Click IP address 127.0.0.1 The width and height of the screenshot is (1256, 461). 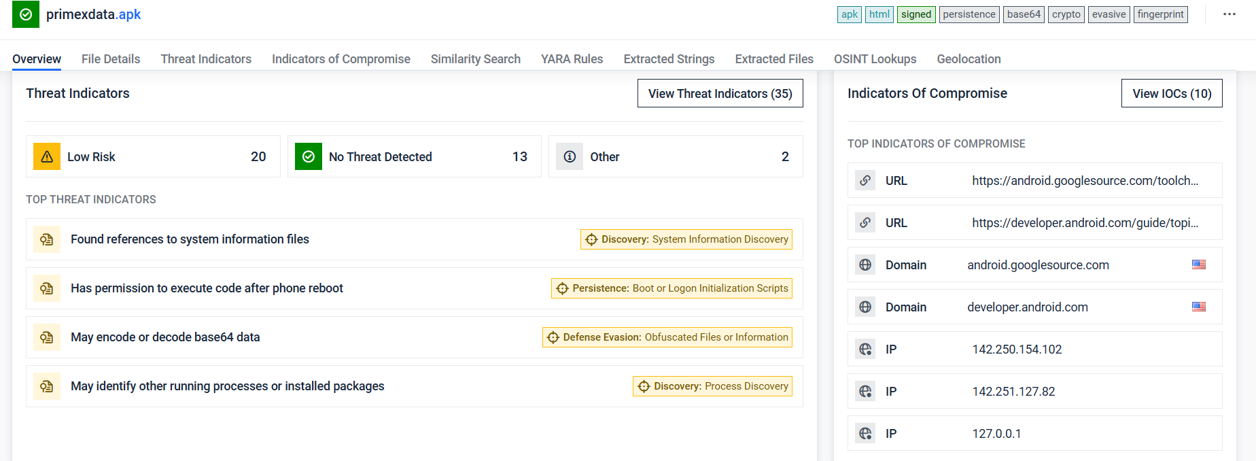tap(996, 434)
